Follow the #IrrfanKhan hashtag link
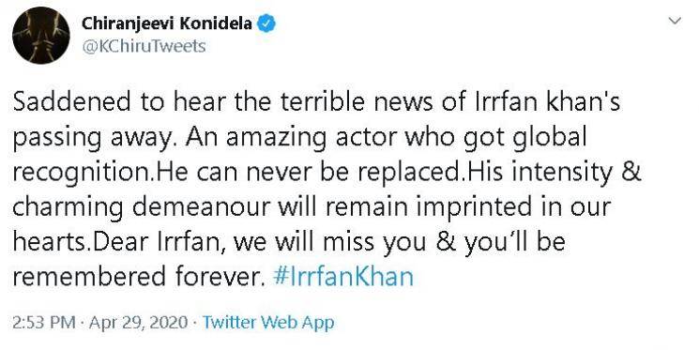The height and width of the screenshot is (350, 699). click(342, 277)
